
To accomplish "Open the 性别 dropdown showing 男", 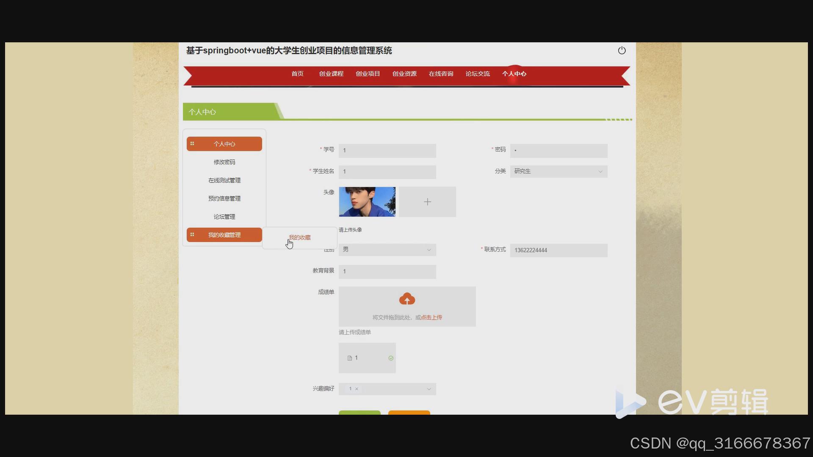I will point(387,250).
